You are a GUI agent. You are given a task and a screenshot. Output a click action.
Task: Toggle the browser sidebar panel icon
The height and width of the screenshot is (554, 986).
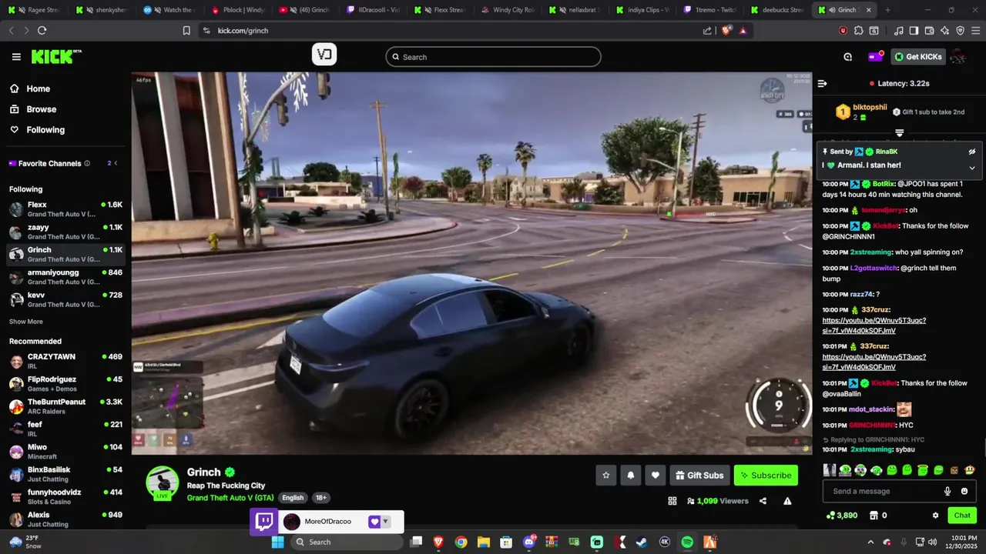(914, 31)
